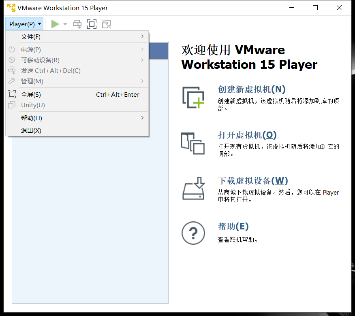The height and width of the screenshot is (316, 355).
Task: Click the Unity mode toolbar icon
Action: click(x=106, y=24)
